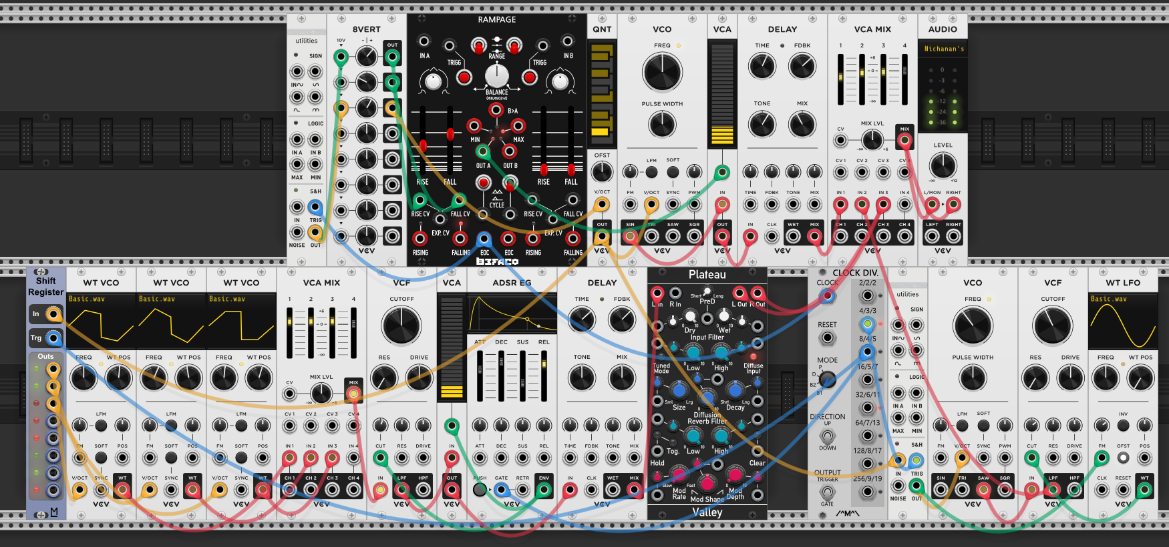
Task: Click the Shift Register Trg jack
Action: [53, 339]
